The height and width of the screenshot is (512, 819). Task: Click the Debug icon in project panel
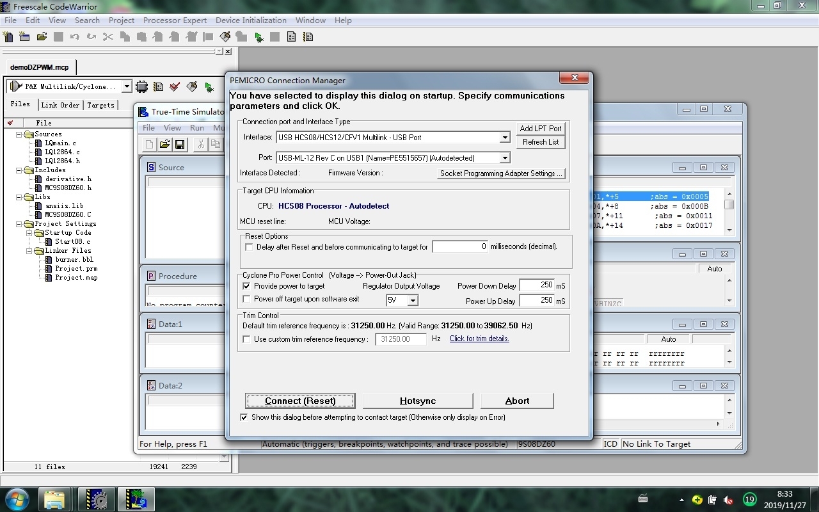click(209, 87)
